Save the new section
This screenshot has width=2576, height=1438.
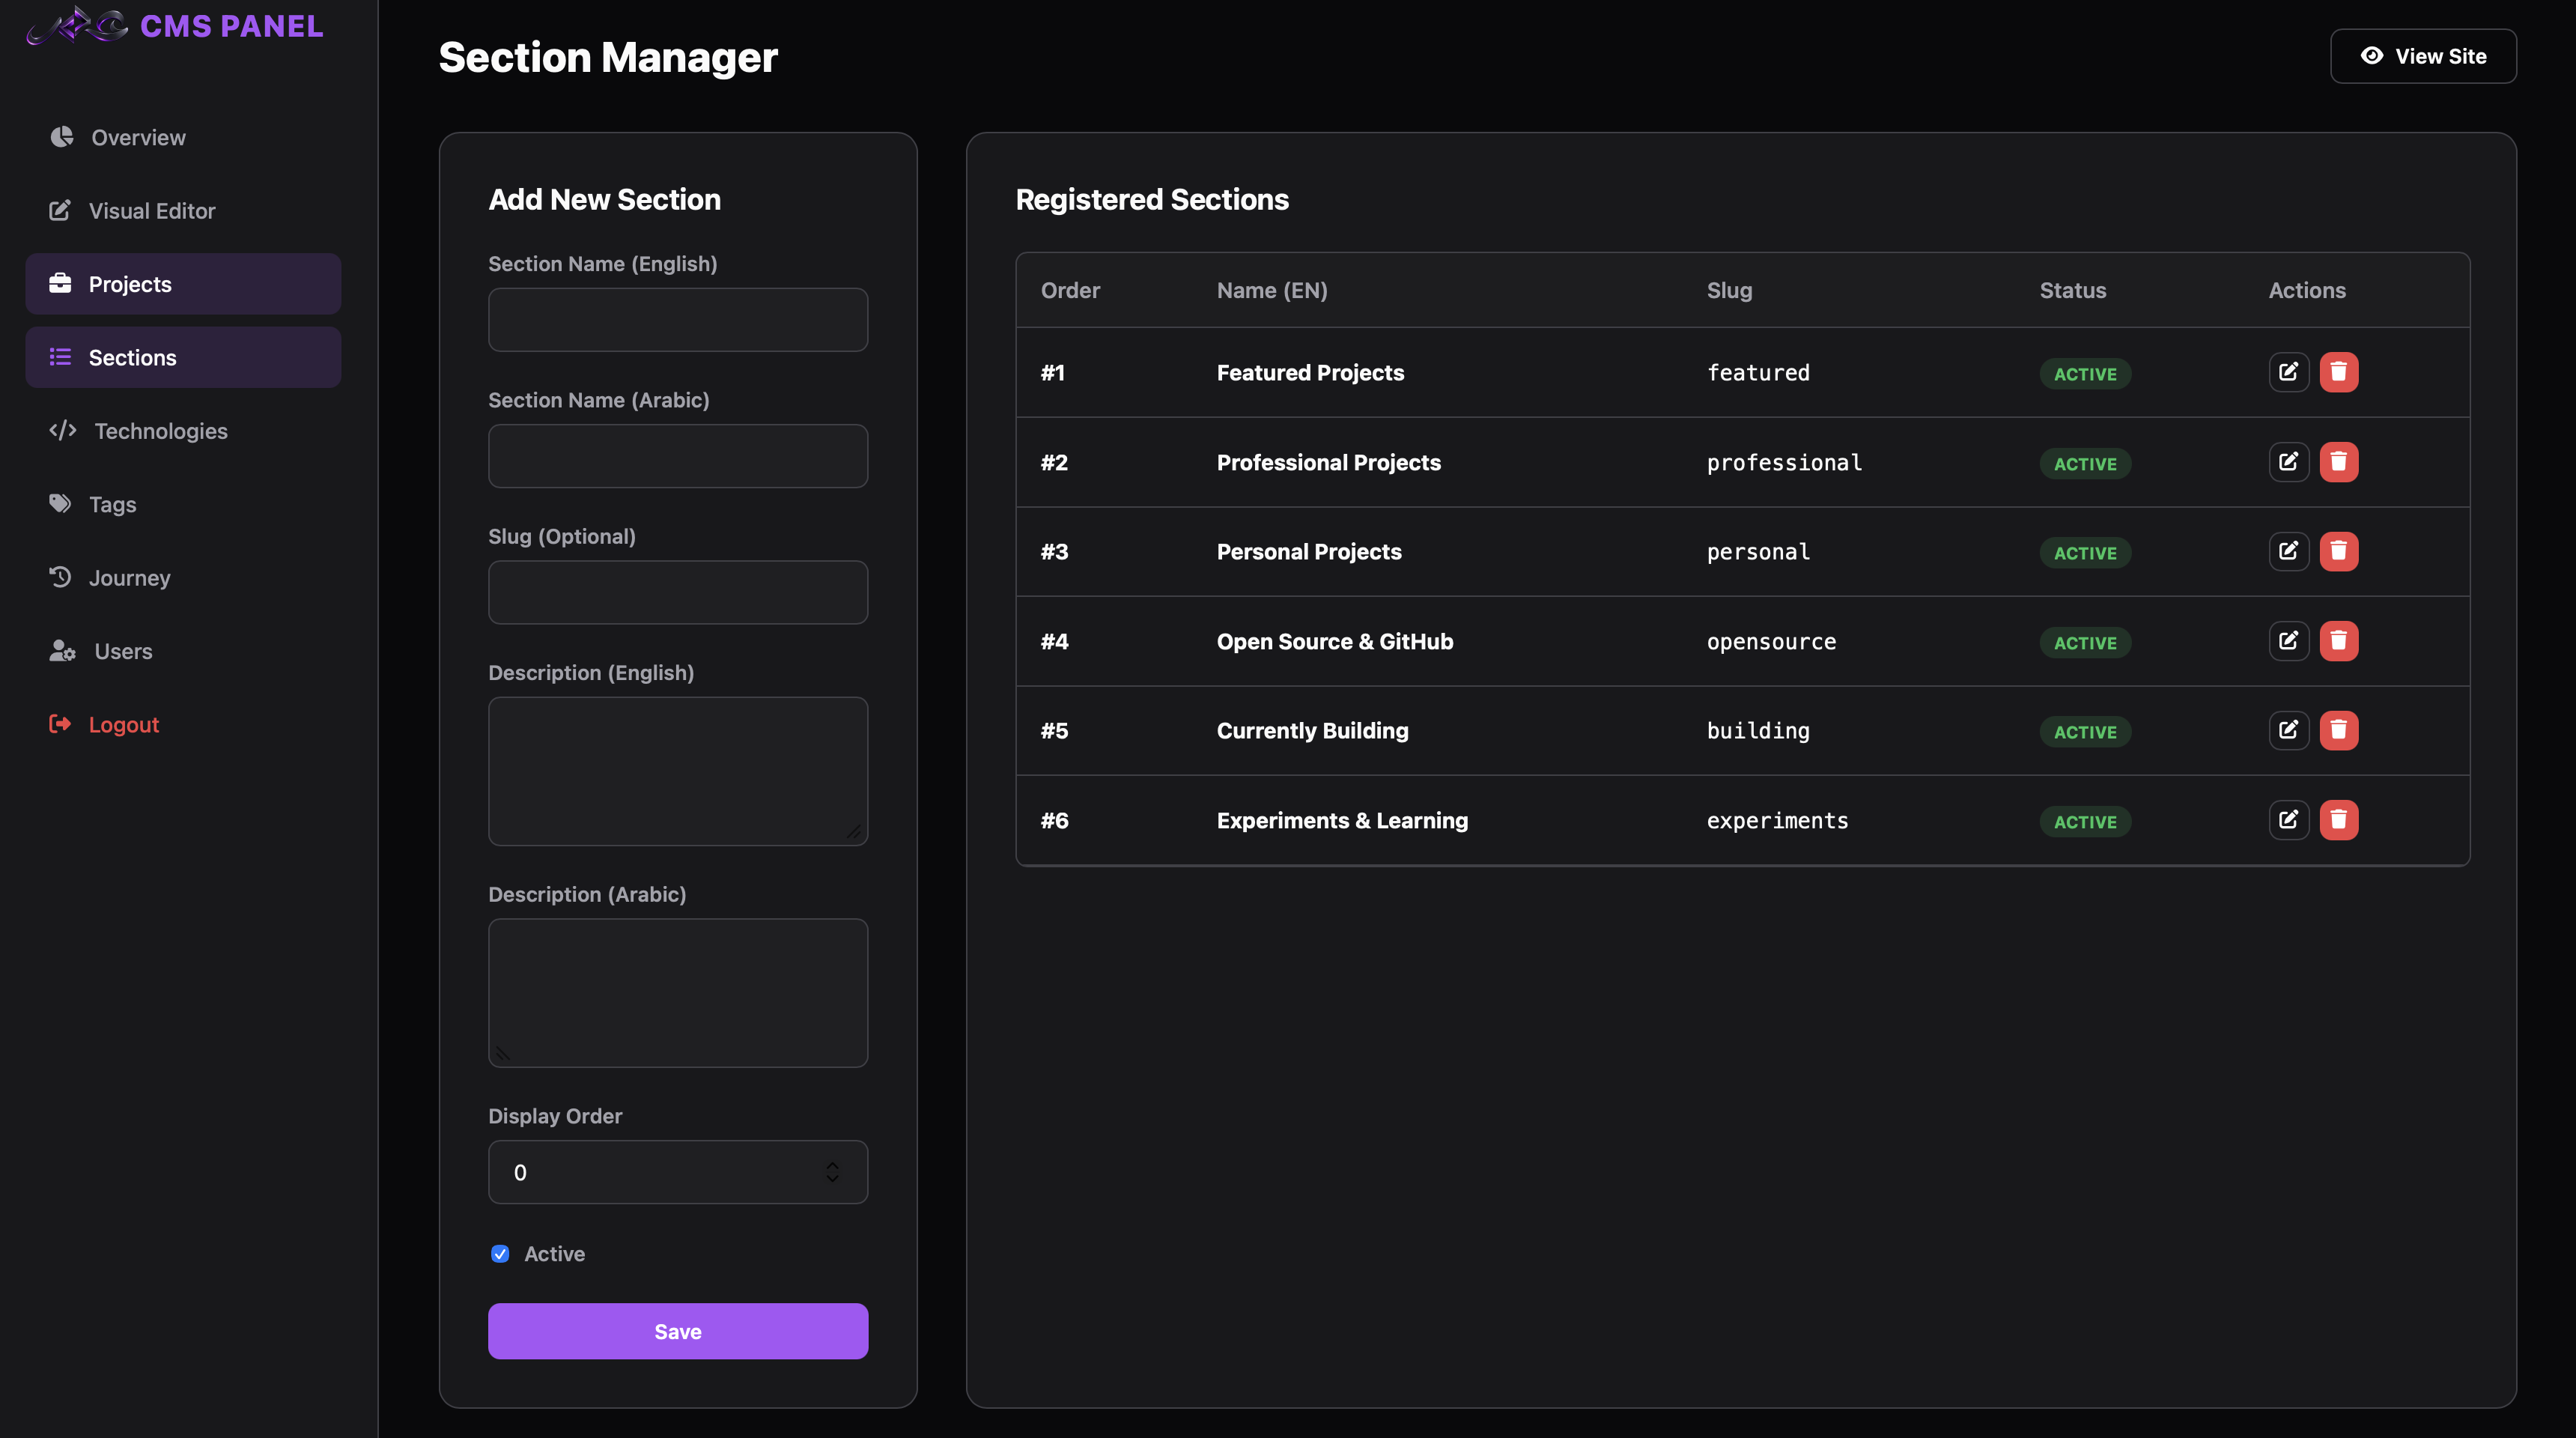(x=678, y=1331)
